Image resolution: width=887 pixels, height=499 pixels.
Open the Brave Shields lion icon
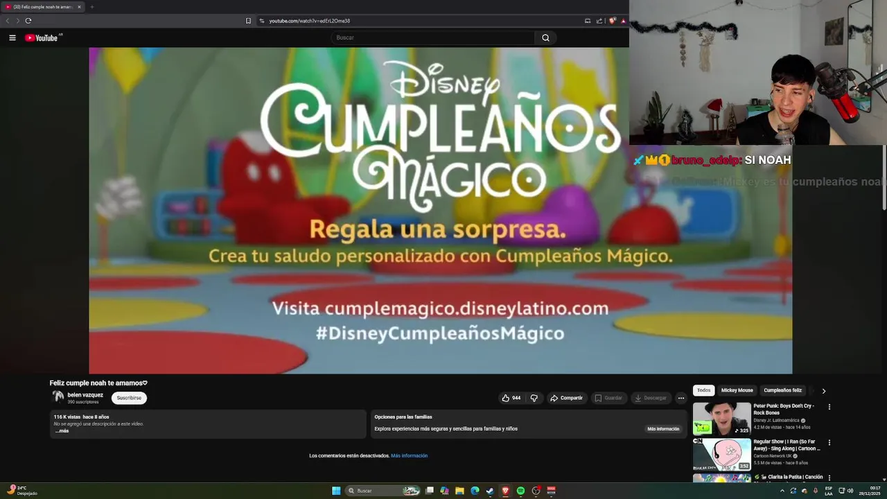coord(612,21)
